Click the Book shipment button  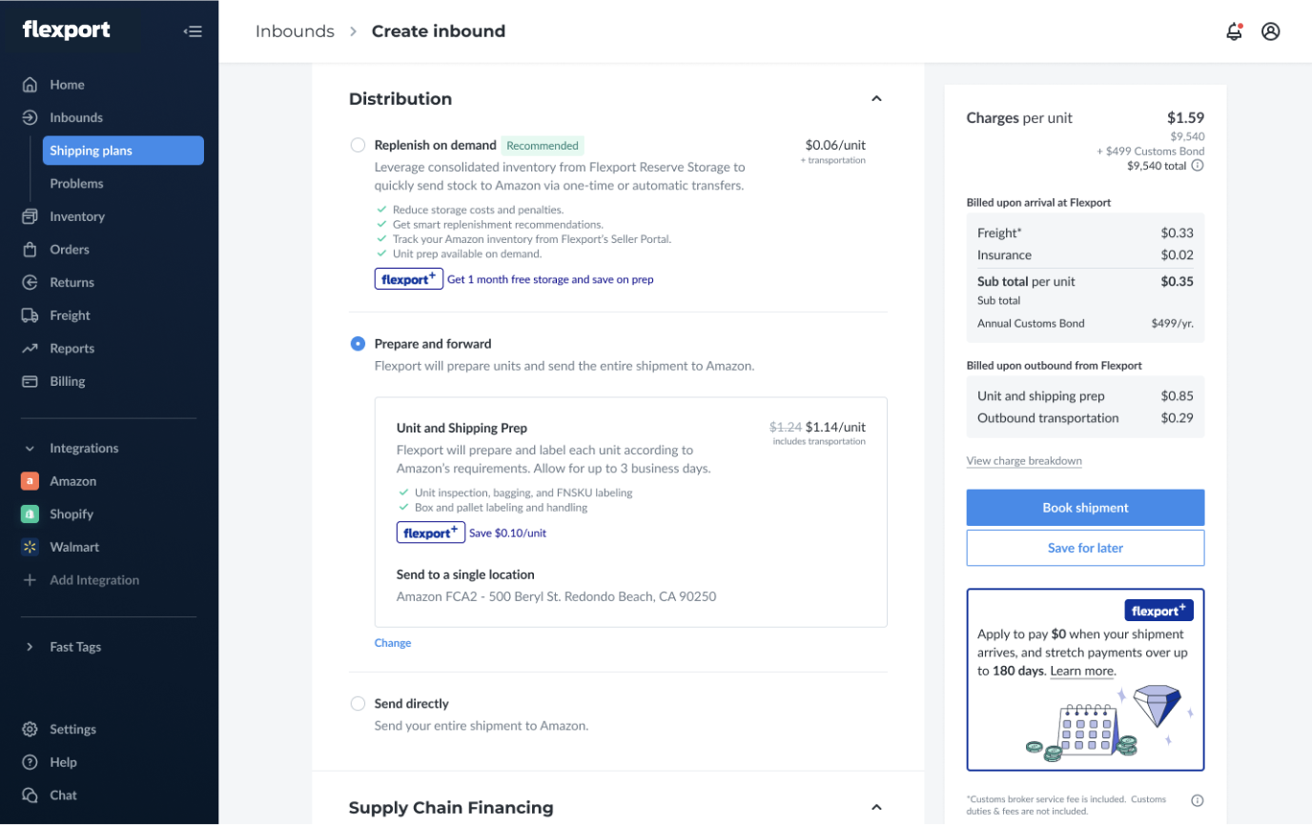point(1085,508)
